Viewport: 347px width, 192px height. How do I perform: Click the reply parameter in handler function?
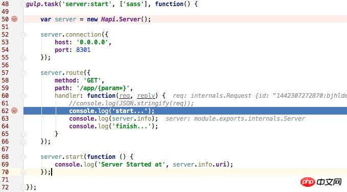pyautogui.click(x=146, y=96)
